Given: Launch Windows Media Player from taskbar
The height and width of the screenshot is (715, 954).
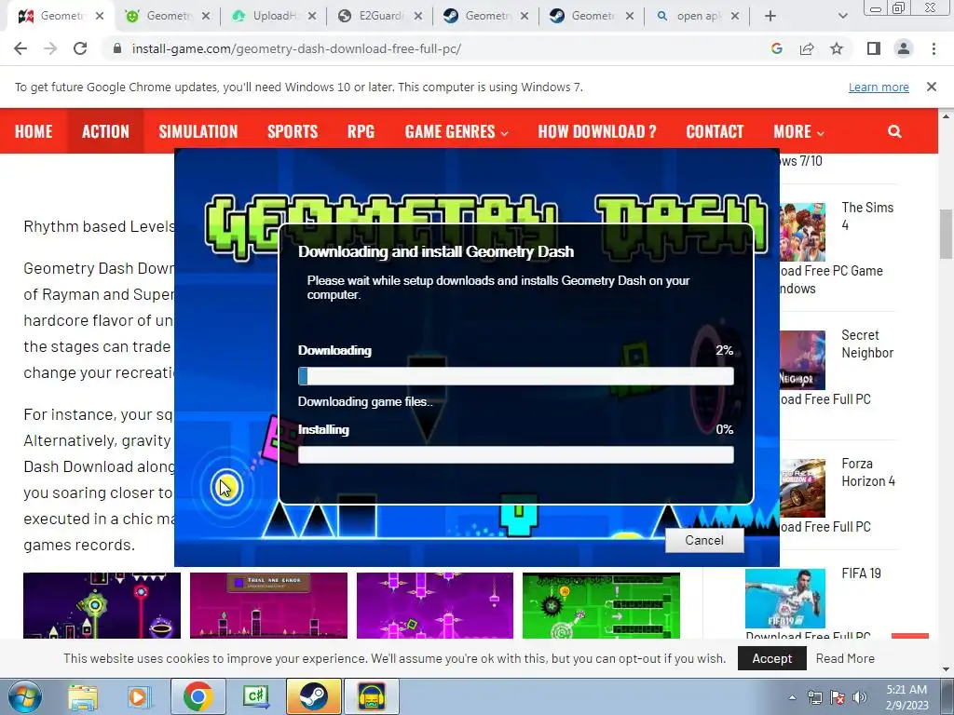Looking at the screenshot, I should [138, 696].
